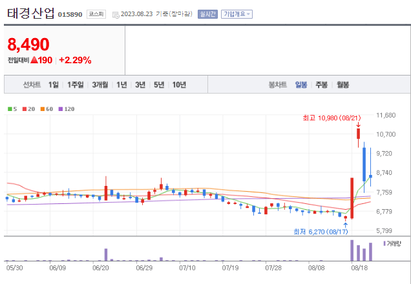411x284 pixels.
Task: Click the +2.29% change rate
Action: 75,60
